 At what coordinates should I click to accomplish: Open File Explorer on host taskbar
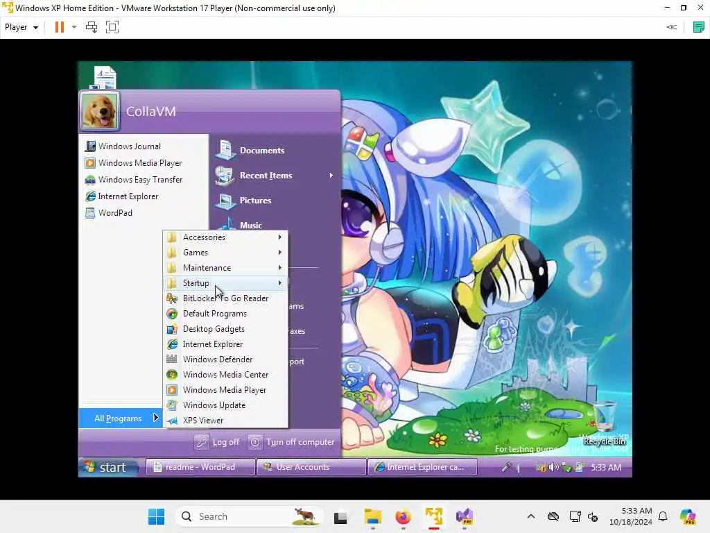point(372,516)
